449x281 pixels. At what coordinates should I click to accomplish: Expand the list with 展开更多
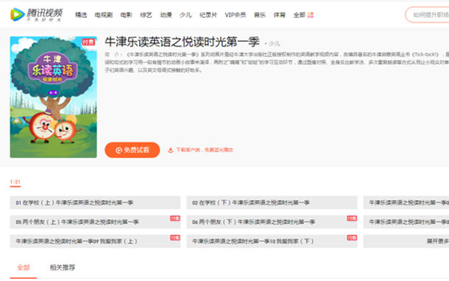406,241
